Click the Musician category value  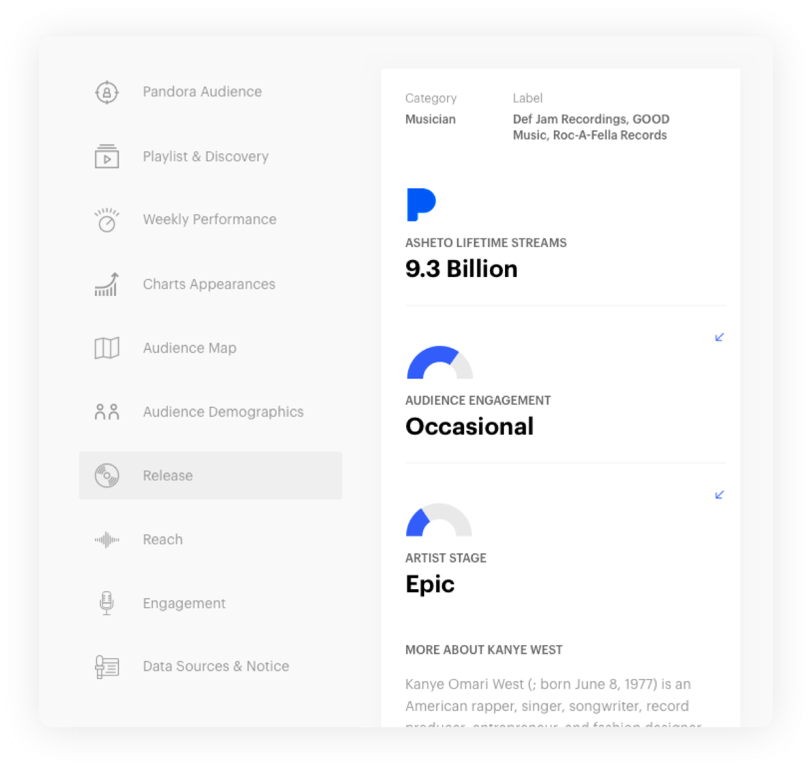click(431, 119)
